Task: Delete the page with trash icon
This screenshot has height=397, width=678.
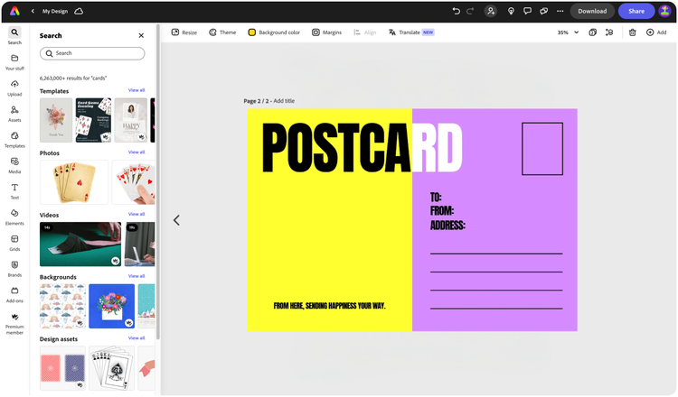Action: 632,32
